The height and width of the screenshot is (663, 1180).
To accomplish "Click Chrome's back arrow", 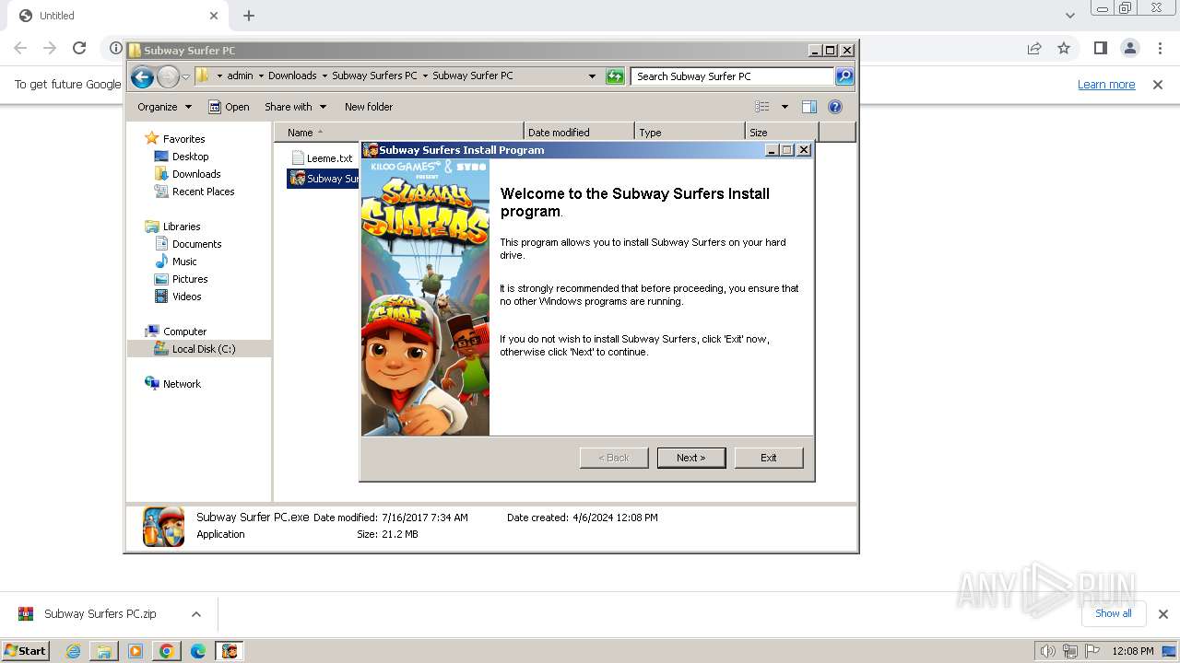I will tap(20, 48).
